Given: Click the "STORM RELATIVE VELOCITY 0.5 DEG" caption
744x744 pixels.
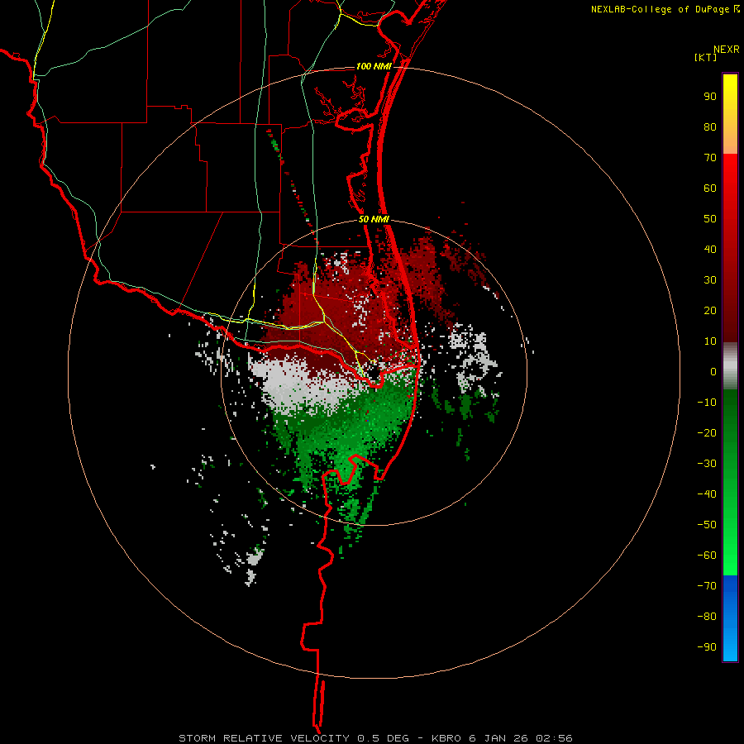Looking at the screenshot, I should tap(293, 738).
